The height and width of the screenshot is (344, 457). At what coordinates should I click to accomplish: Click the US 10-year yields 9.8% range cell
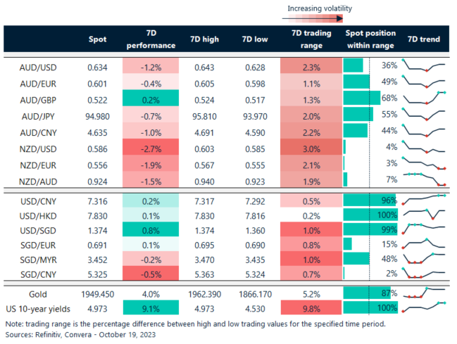(x=306, y=307)
